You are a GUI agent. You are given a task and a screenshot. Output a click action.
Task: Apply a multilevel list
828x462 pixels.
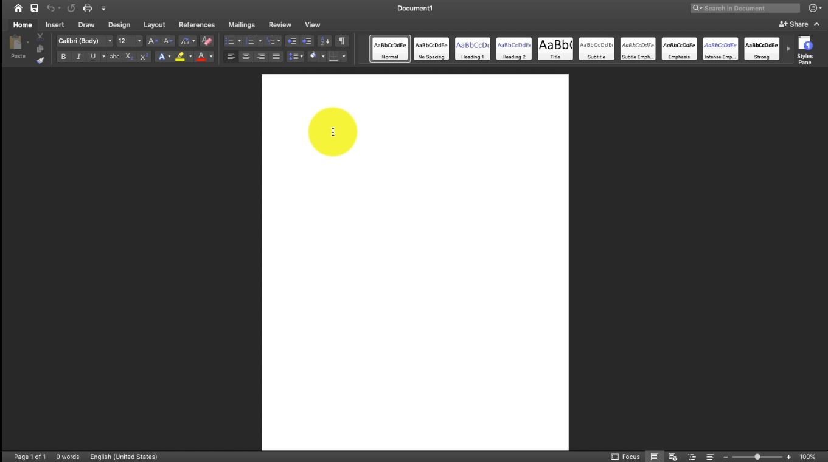pos(270,41)
